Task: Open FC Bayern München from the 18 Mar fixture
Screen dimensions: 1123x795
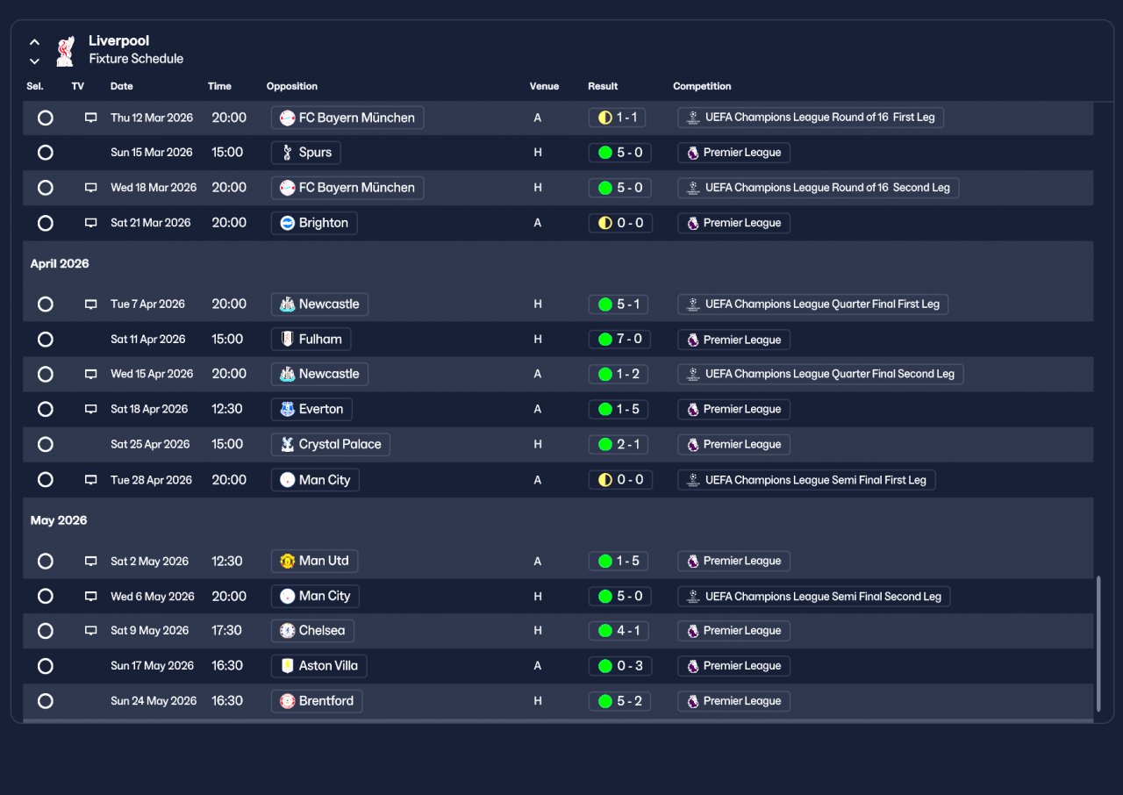Action: (347, 188)
